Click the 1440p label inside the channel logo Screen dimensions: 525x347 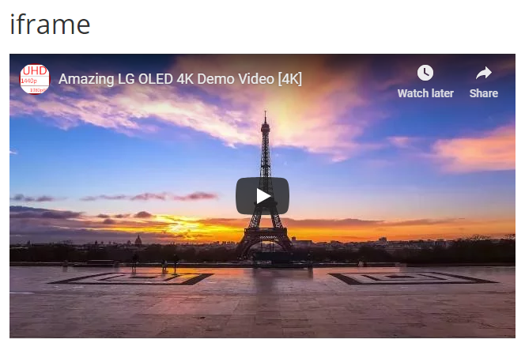coord(29,81)
